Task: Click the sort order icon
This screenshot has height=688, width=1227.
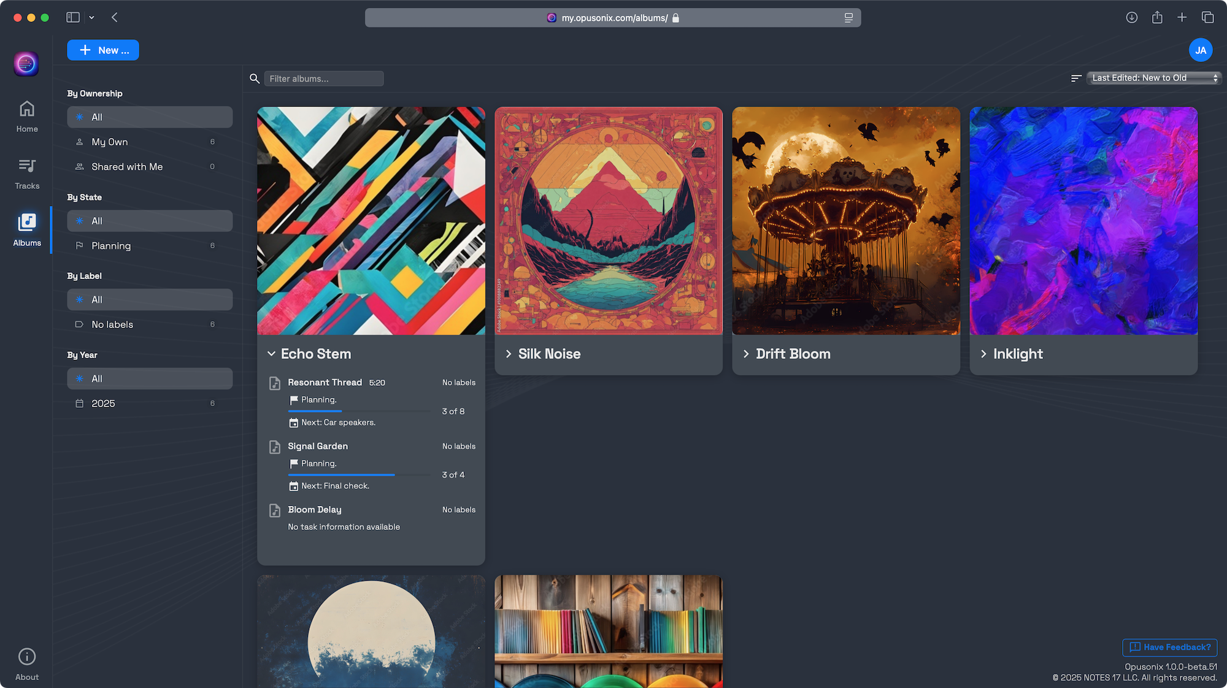Action: point(1076,78)
